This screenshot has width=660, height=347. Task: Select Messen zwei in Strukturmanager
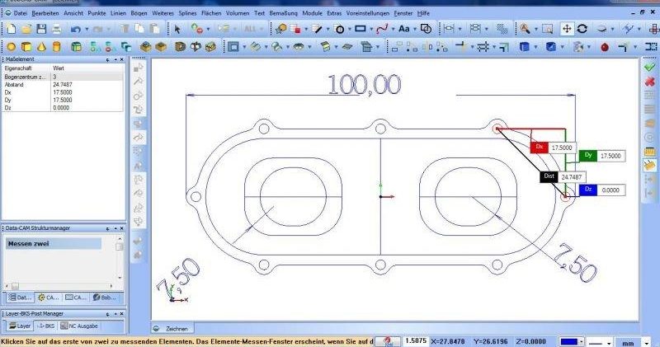pyautogui.click(x=54, y=243)
